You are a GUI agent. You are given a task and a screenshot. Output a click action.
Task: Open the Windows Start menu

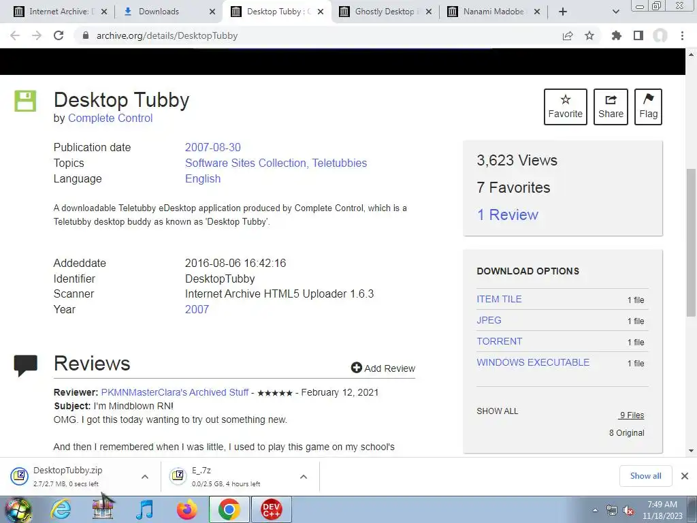(17, 509)
